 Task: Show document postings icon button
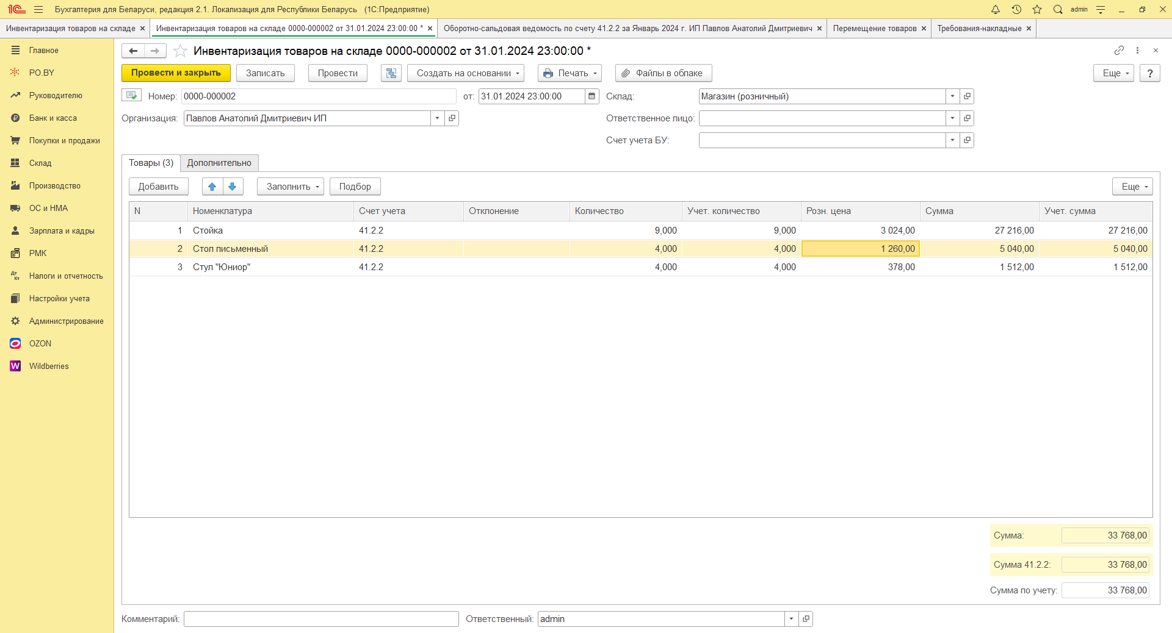391,73
